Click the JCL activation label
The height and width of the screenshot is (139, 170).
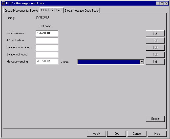point(15,40)
